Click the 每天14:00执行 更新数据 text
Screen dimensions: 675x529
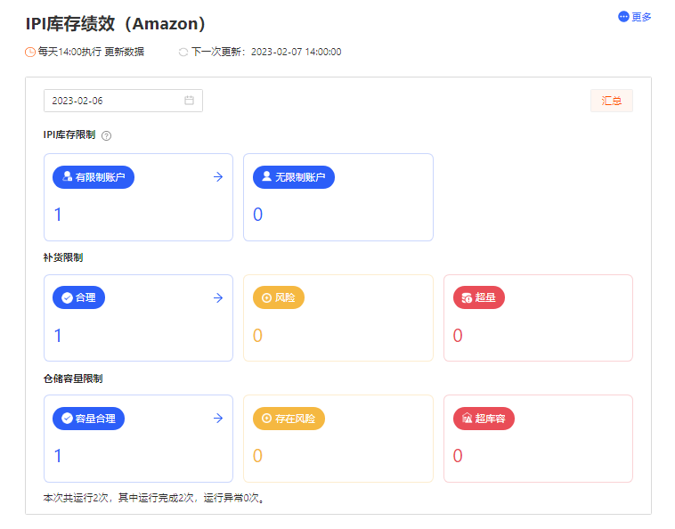coord(91,52)
